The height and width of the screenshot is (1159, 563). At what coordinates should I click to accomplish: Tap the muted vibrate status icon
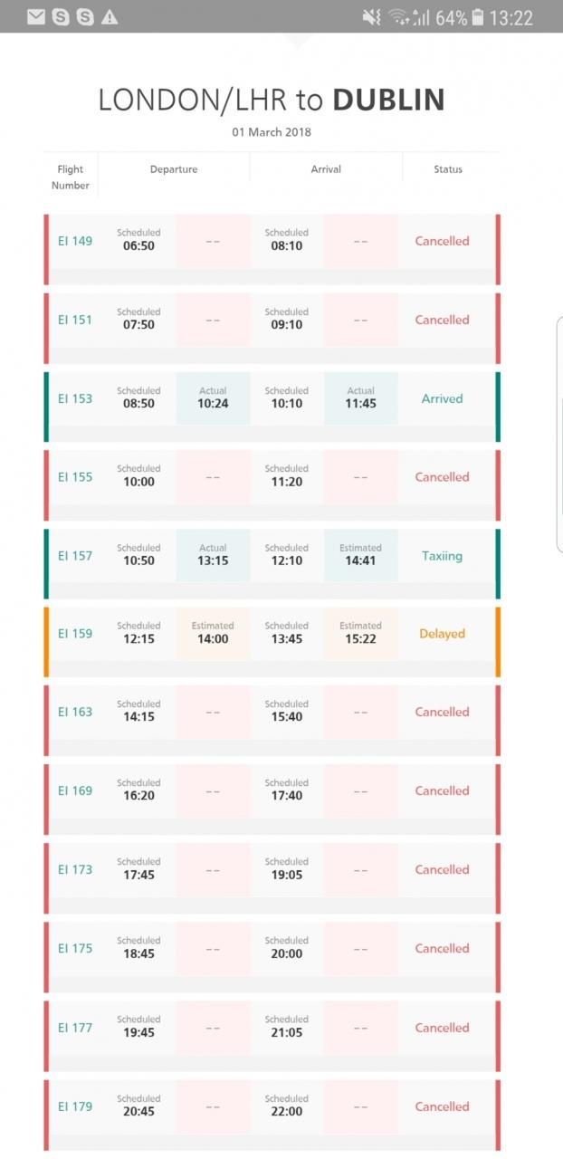point(370,17)
